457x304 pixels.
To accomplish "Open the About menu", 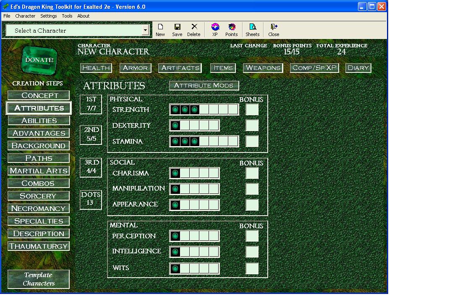I will (x=84, y=16).
